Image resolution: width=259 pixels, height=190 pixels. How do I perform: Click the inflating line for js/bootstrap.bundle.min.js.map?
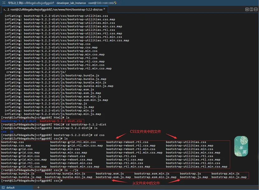[59, 86]
